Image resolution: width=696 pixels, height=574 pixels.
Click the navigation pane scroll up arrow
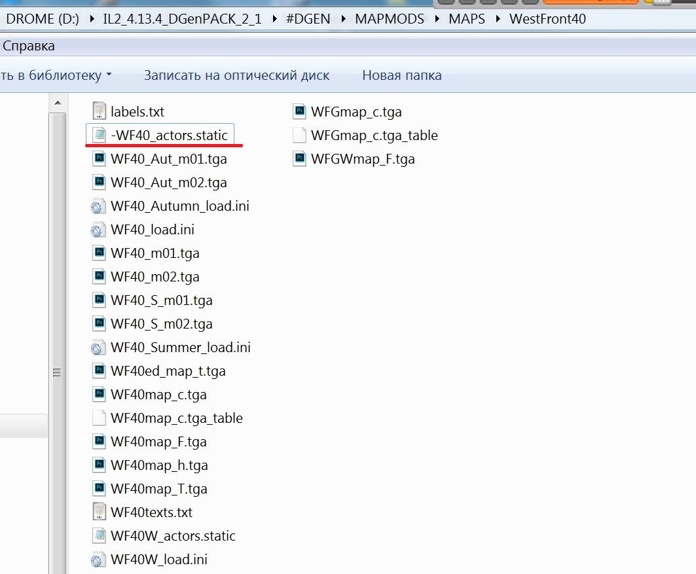click(x=58, y=103)
